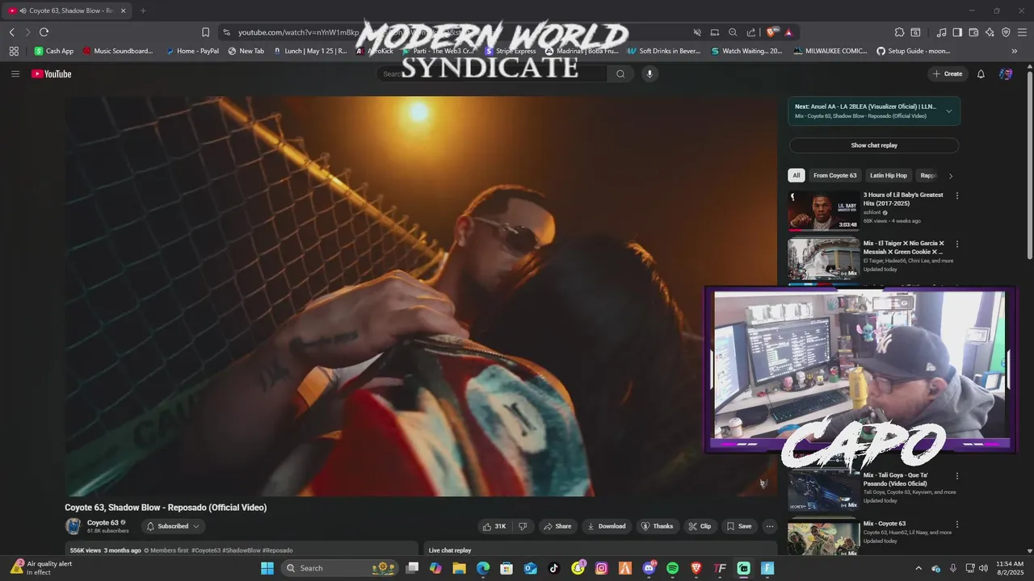This screenshot has width=1034, height=581.
Task: Open TikTok from the taskbar
Action: [x=554, y=568]
